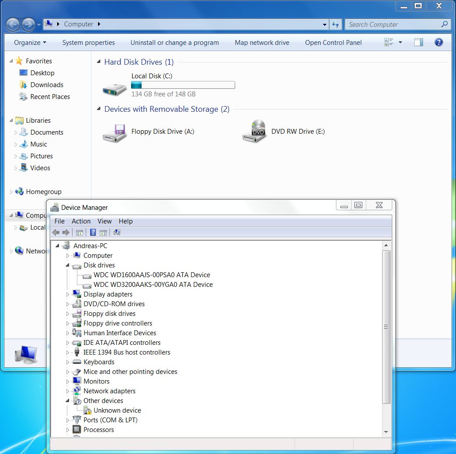Image resolution: width=456 pixels, height=454 pixels.
Task: Open the Organize menu in Explorer
Action: point(30,43)
